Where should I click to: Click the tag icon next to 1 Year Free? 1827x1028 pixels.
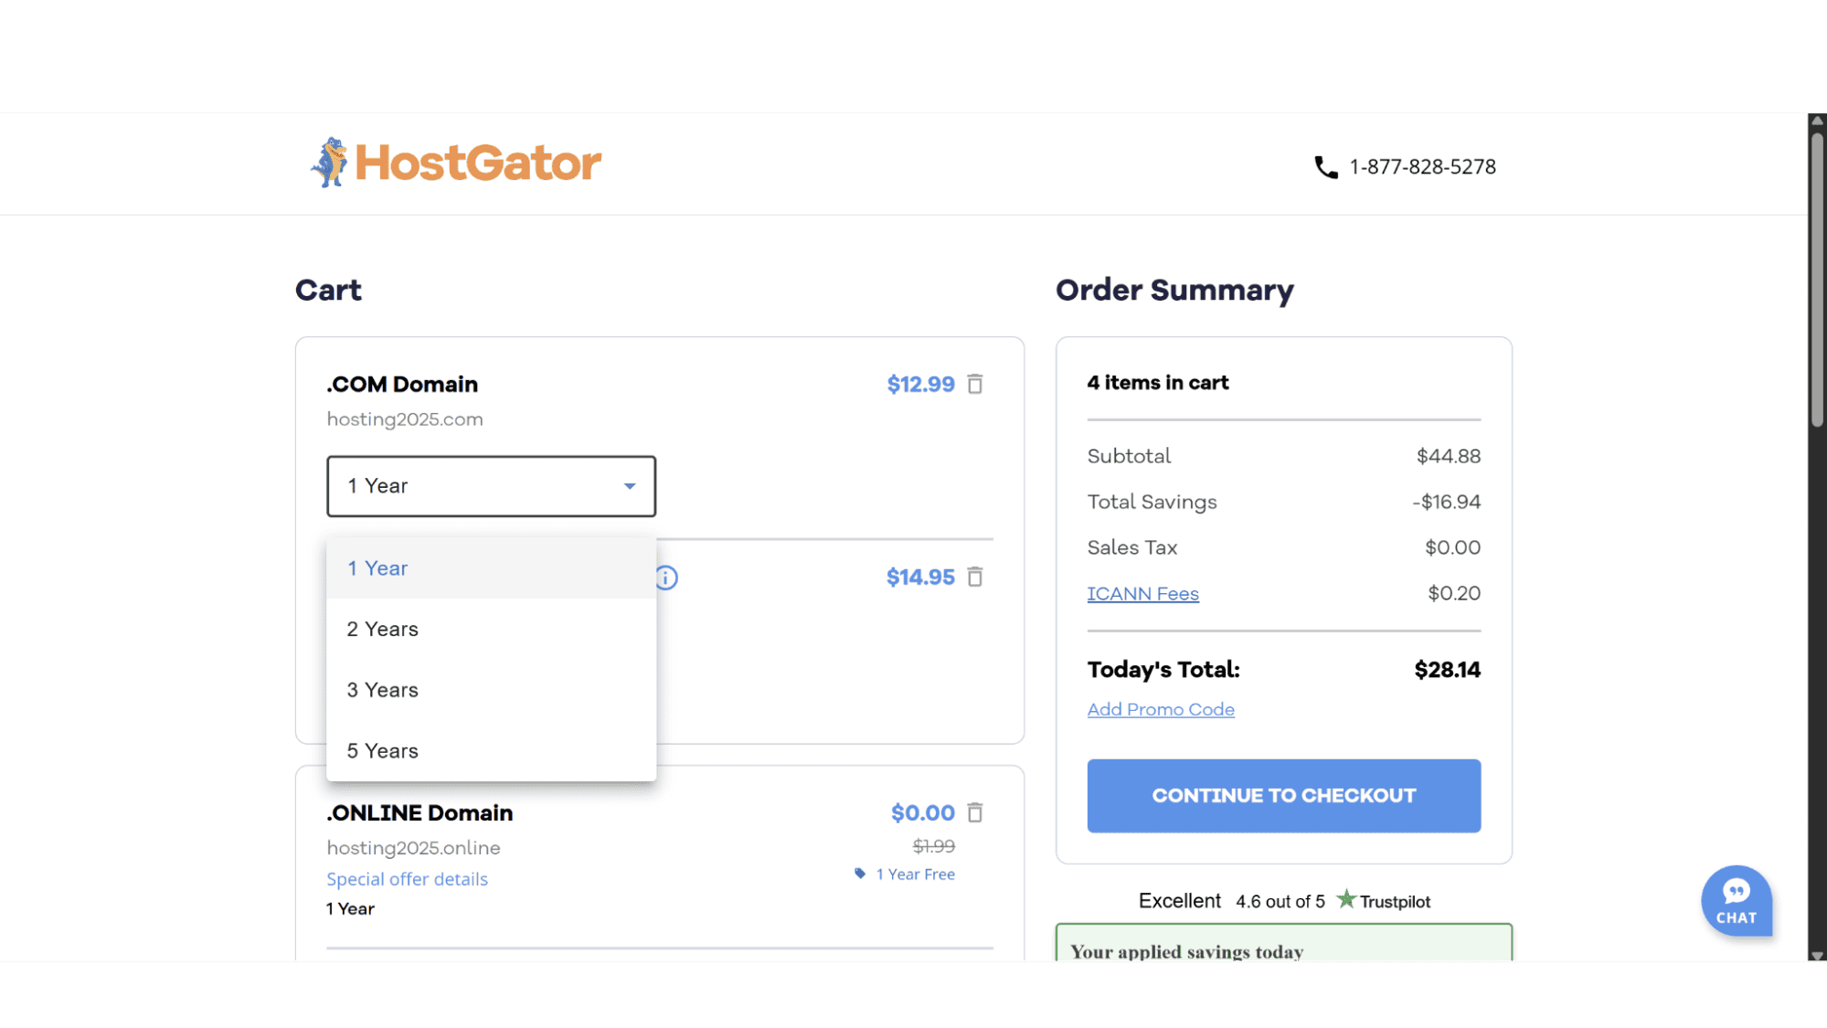click(x=860, y=874)
